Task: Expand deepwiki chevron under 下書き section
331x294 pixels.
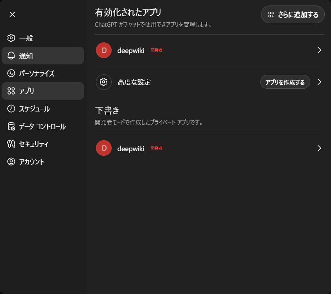Action: click(x=319, y=148)
